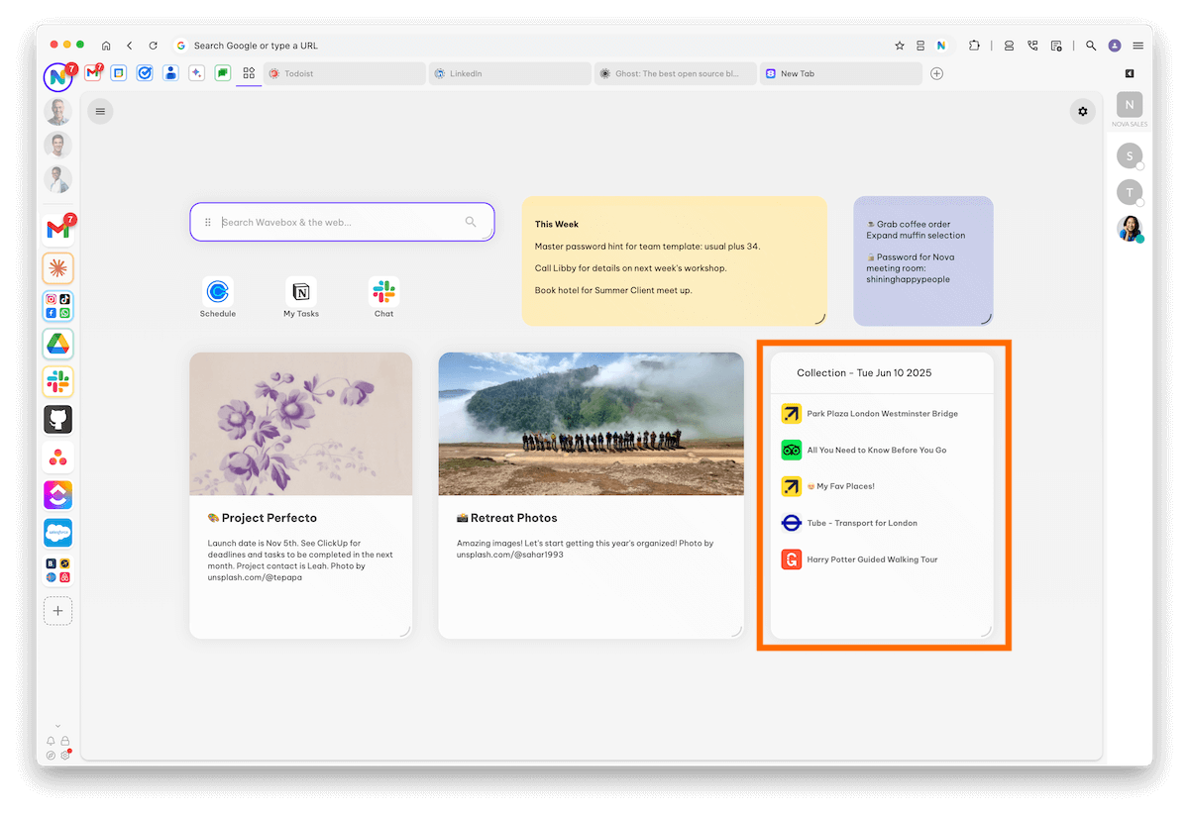Select the purple coffee order sticky note
1189x814 pixels.
point(923,260)
